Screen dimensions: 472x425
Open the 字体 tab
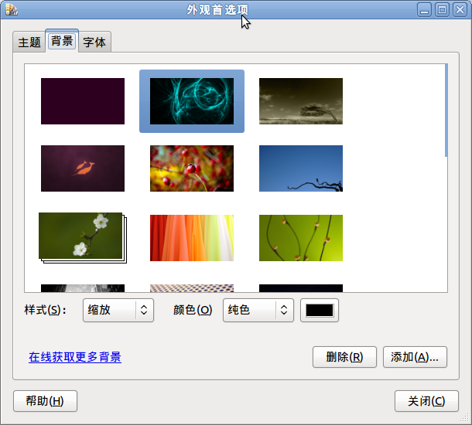(94, 42)
